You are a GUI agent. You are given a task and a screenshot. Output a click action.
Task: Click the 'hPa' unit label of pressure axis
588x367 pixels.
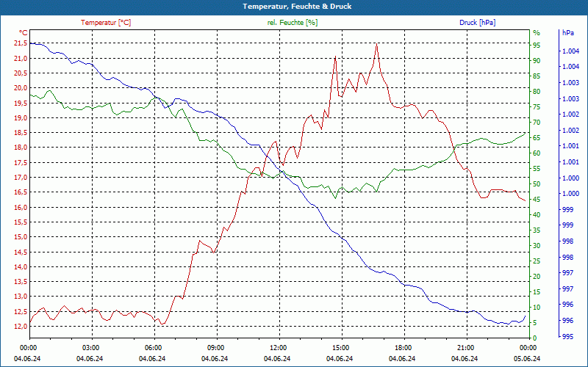click(x=567, y=33)
